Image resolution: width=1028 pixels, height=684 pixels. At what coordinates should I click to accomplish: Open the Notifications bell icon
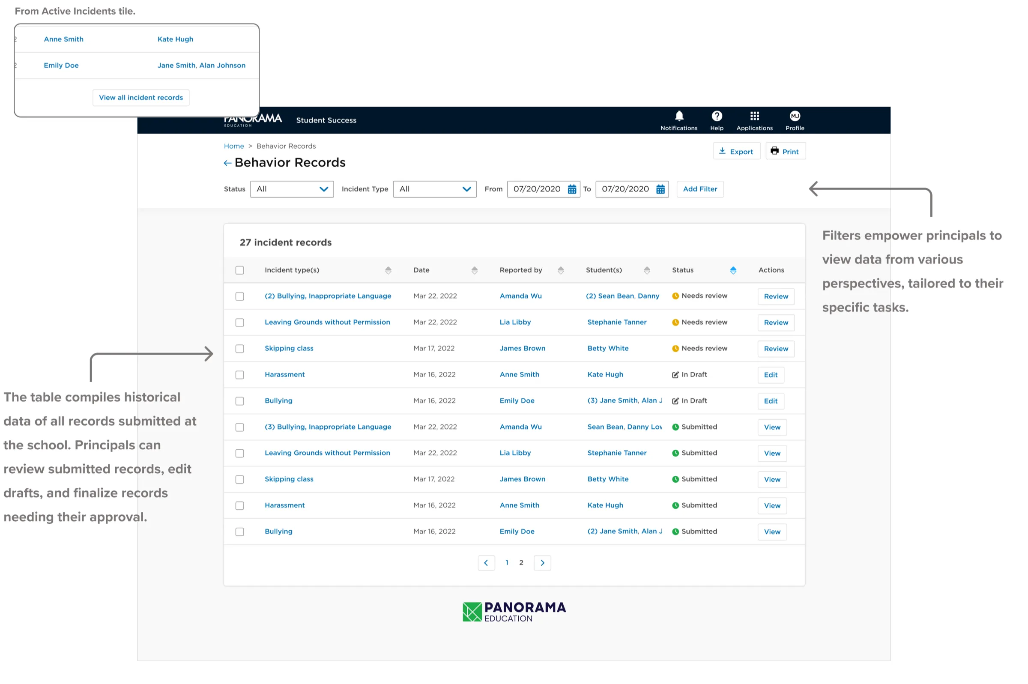point(678,116)
